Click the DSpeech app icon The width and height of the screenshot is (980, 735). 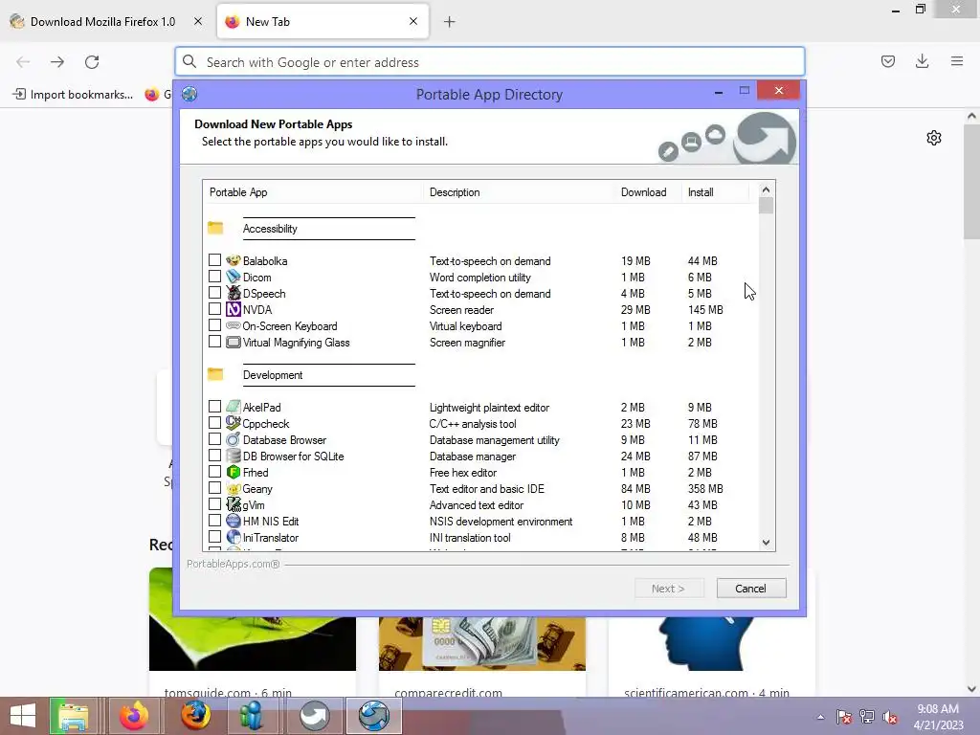(234, 293)
